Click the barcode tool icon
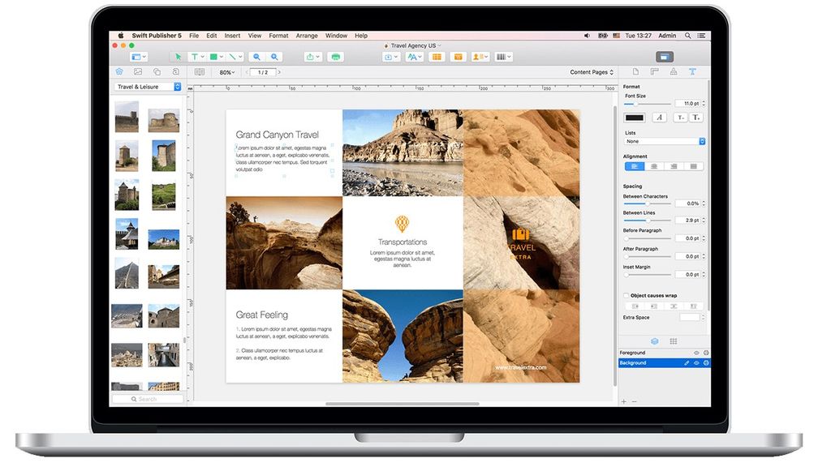 tap(503, 57)
